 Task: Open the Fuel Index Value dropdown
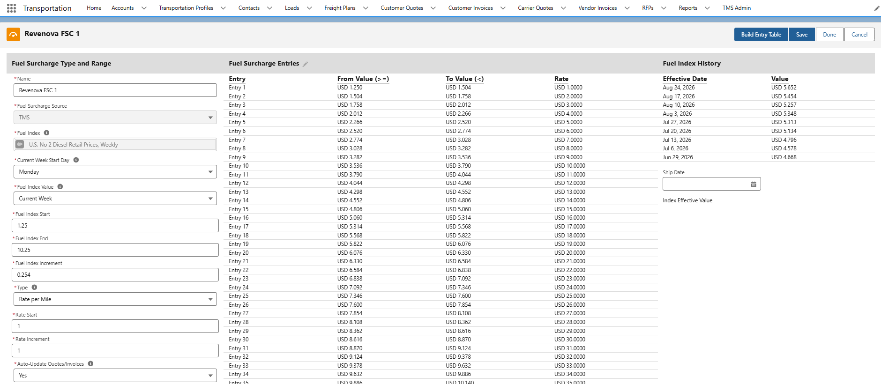pyautogui.click(x=115, y=199)
